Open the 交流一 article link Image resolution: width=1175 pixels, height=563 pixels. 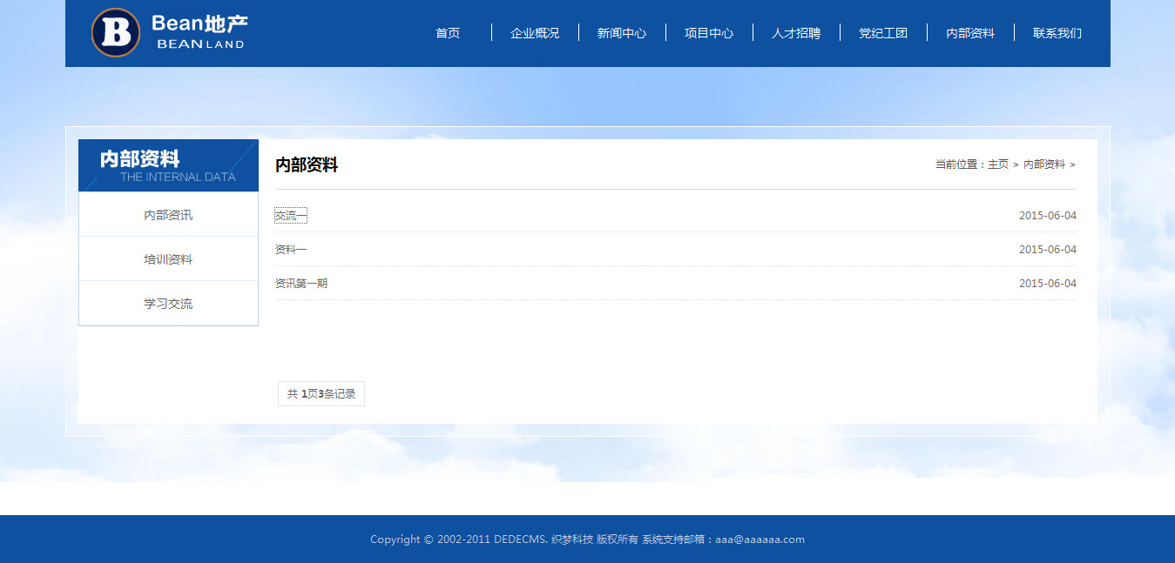pyautogui.click(x=291, y=216)
